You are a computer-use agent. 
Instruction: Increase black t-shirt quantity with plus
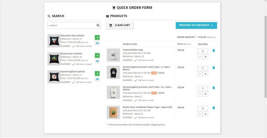click(206, 74)
